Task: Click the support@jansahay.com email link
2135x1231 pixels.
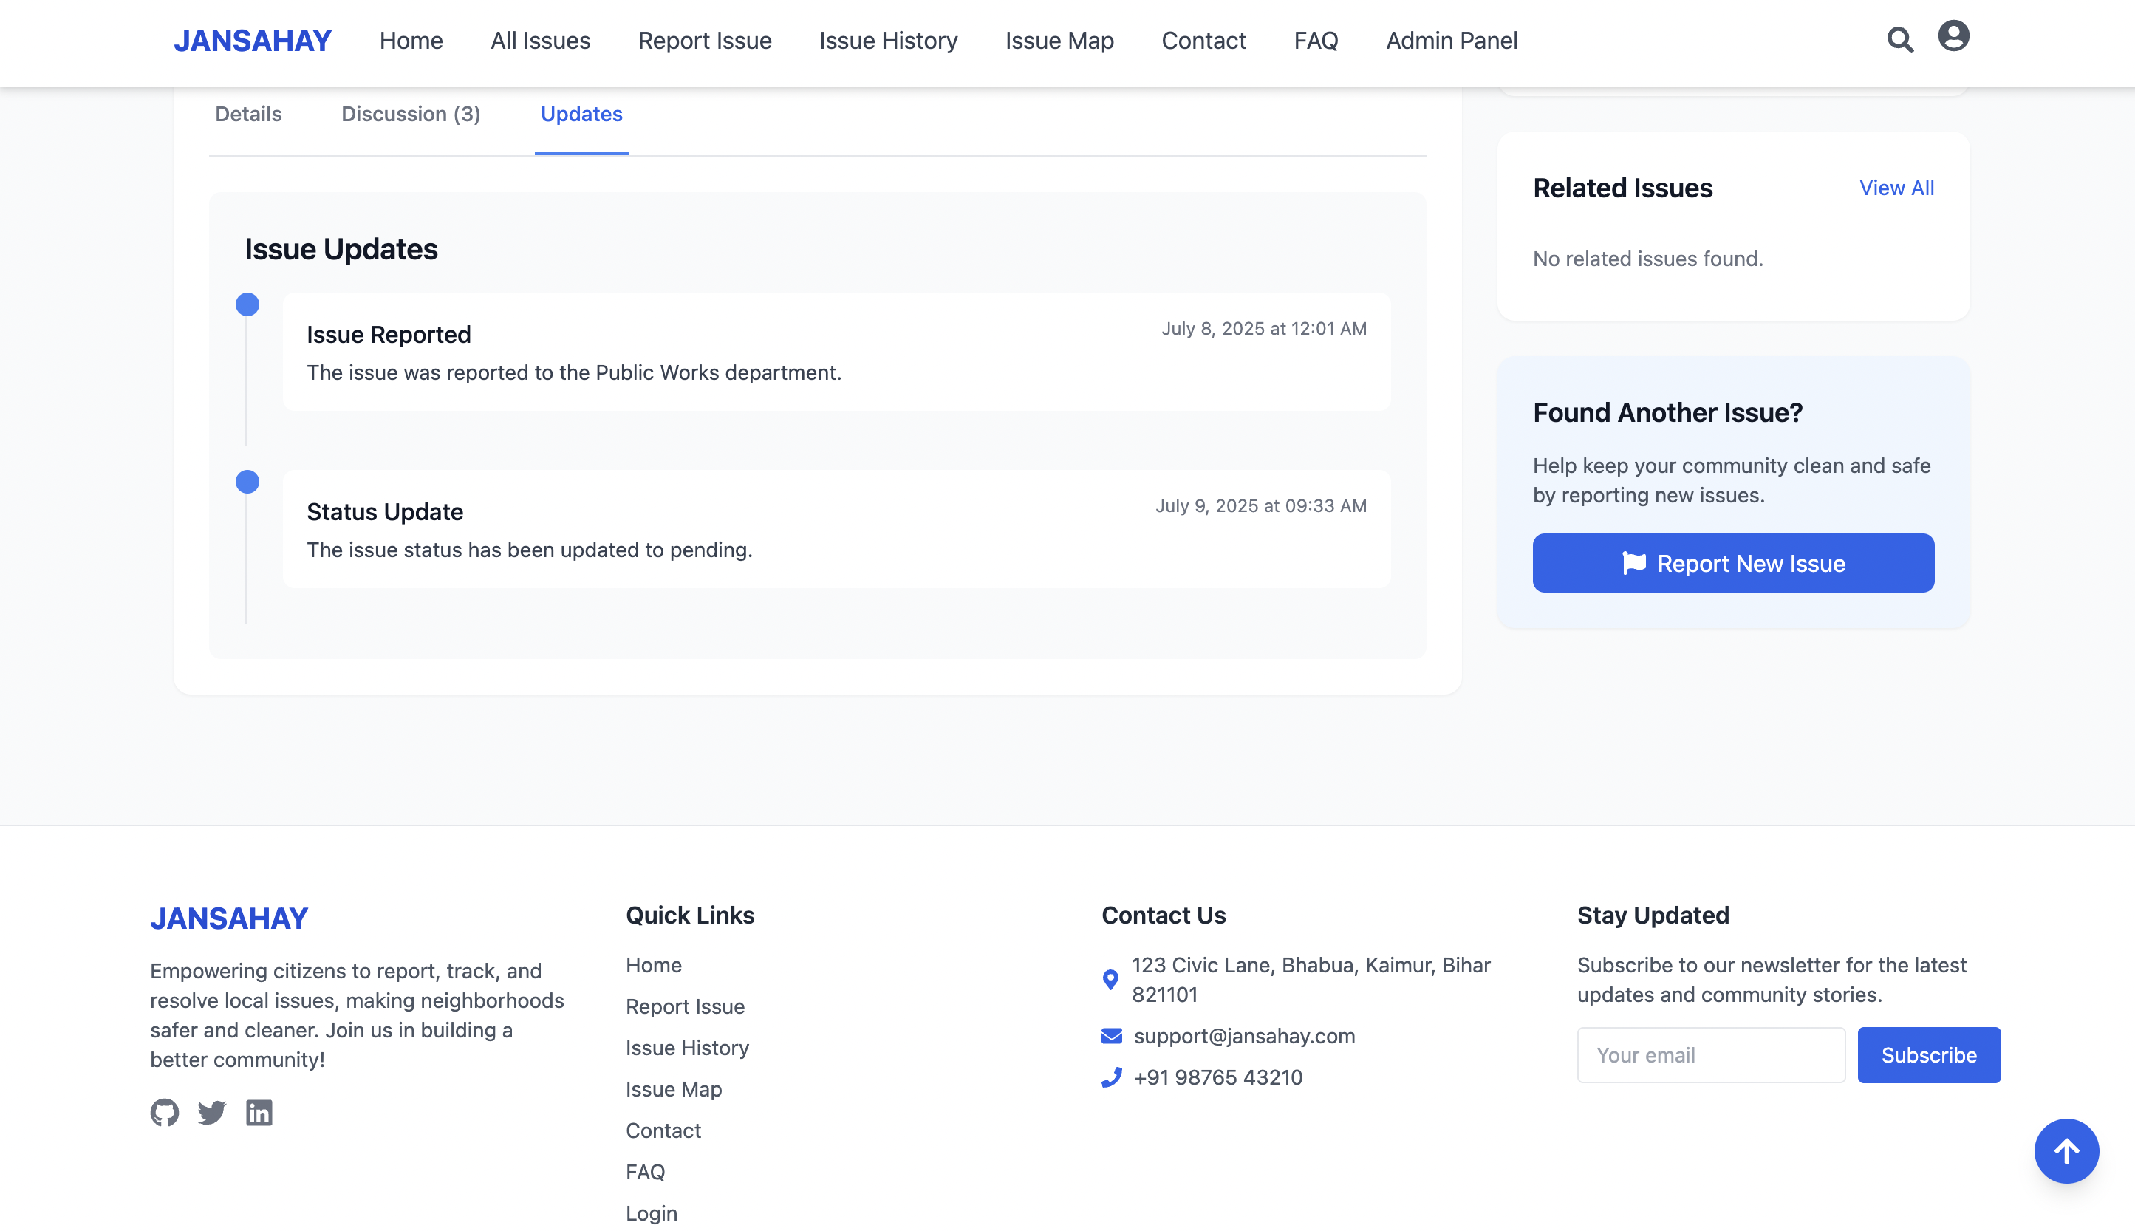Action: (1243, 1036)
